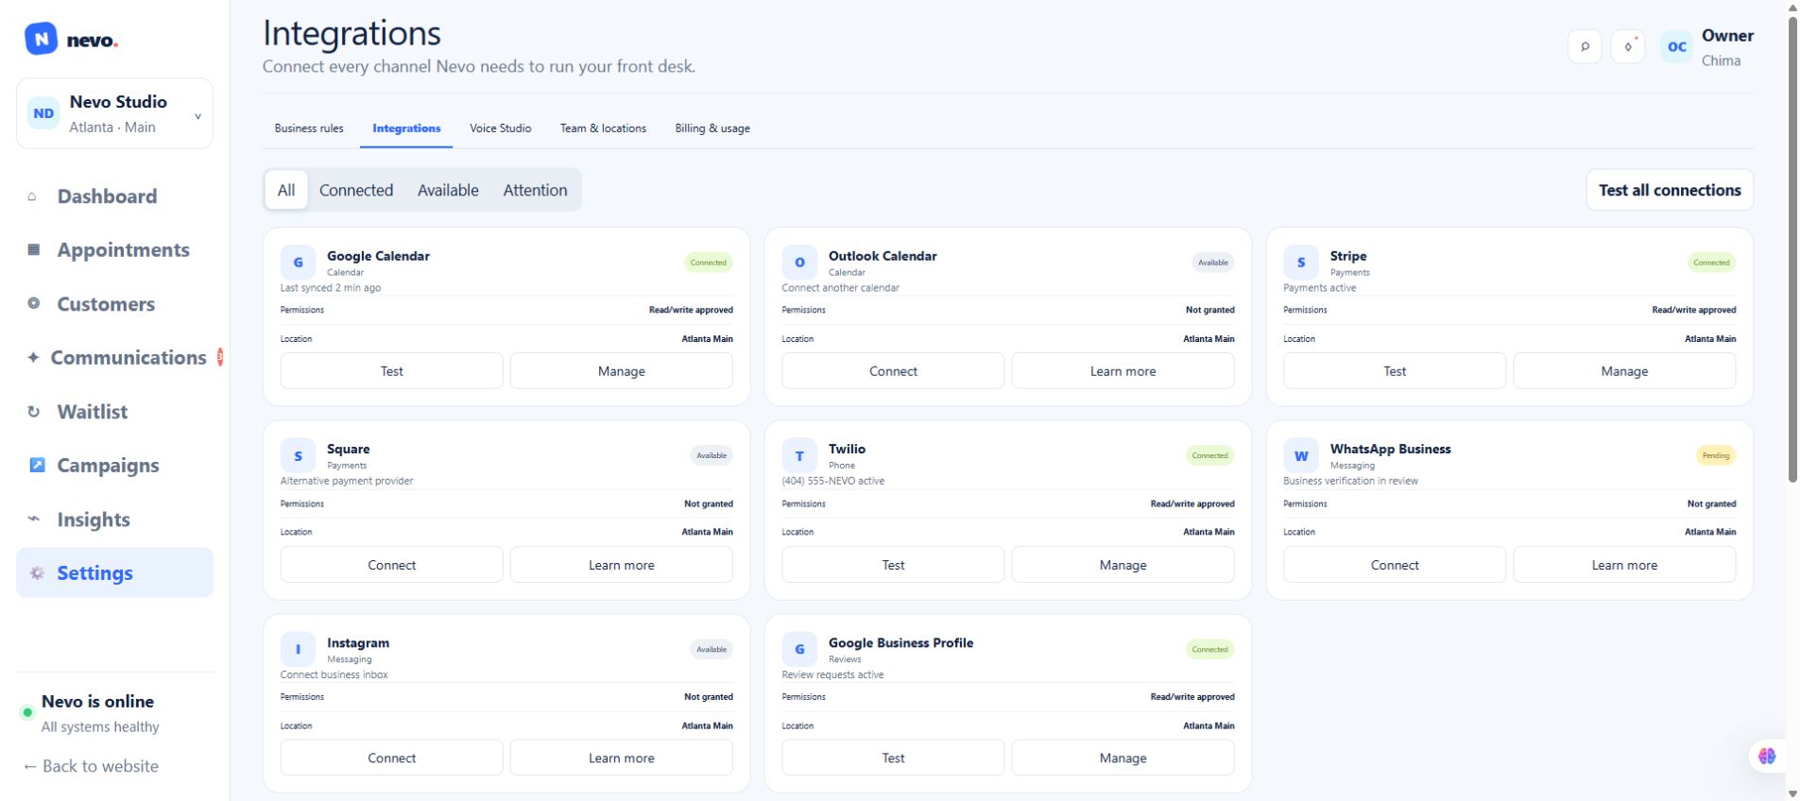Expand the Nevo Studio location switcher
The width and height of the screenshot is (1800, 801).
[114, 113]
